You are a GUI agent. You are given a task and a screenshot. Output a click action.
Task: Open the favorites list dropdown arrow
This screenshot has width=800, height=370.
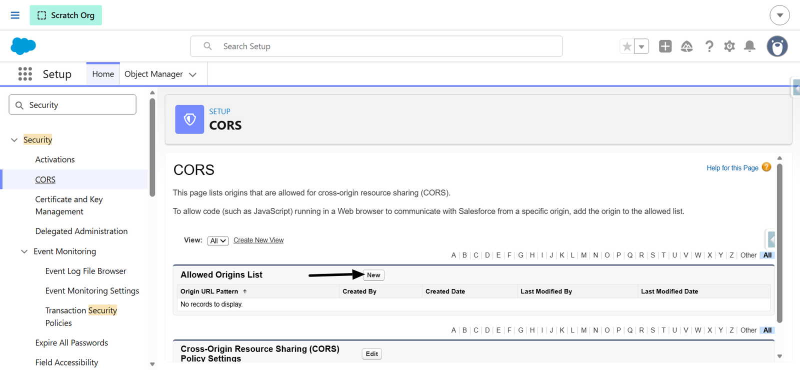tap(641, 46)
